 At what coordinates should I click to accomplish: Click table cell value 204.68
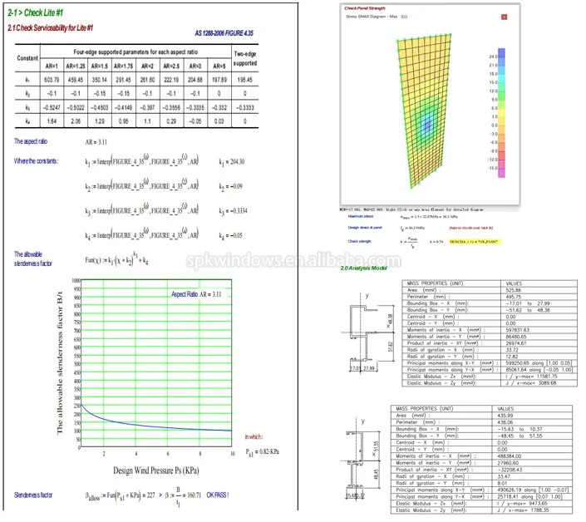[195, 80]
